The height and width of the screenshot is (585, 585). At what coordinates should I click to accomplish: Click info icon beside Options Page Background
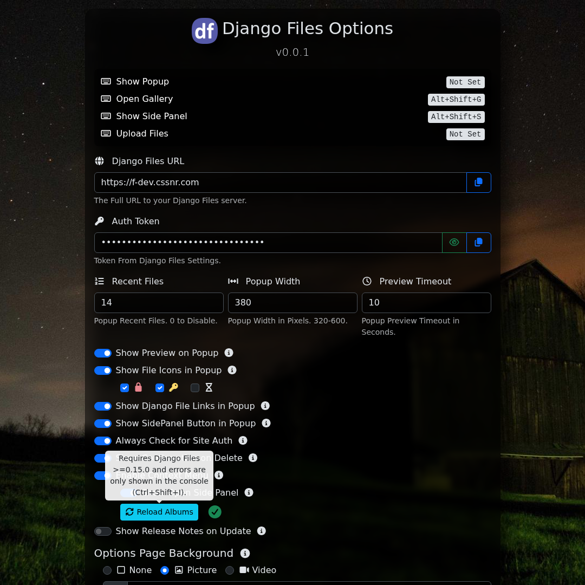pyautogui.click(x=245, y=553)
